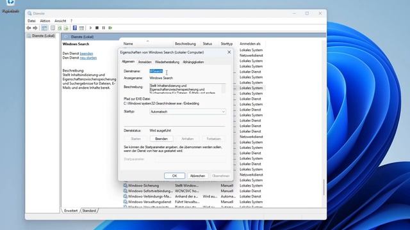Click the gear icon of Windows-Verbindungs-Ma row
Image resolution: width=410 pixels, height=230 pixels.
click(126, 196)
